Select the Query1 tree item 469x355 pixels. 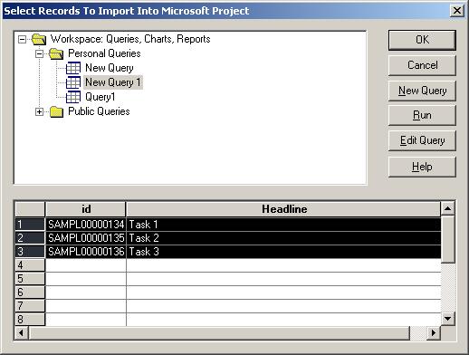click(100, 97)
